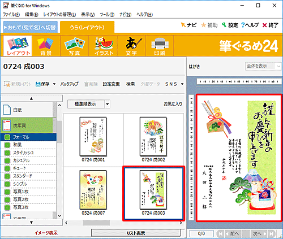Open the 表示 menu
Screen dimensions: 283x239
pyautogui.click(x=88, y=15)
